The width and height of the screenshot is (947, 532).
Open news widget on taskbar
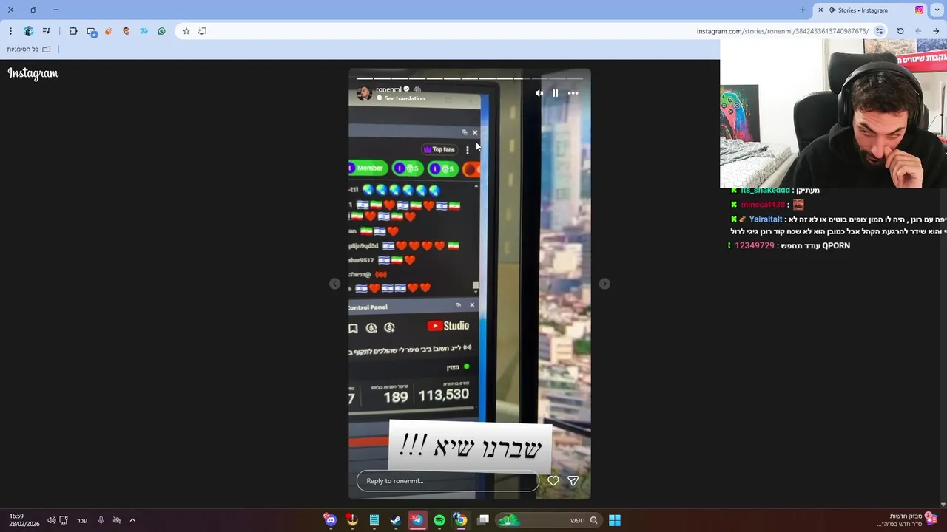coord(908,520)
